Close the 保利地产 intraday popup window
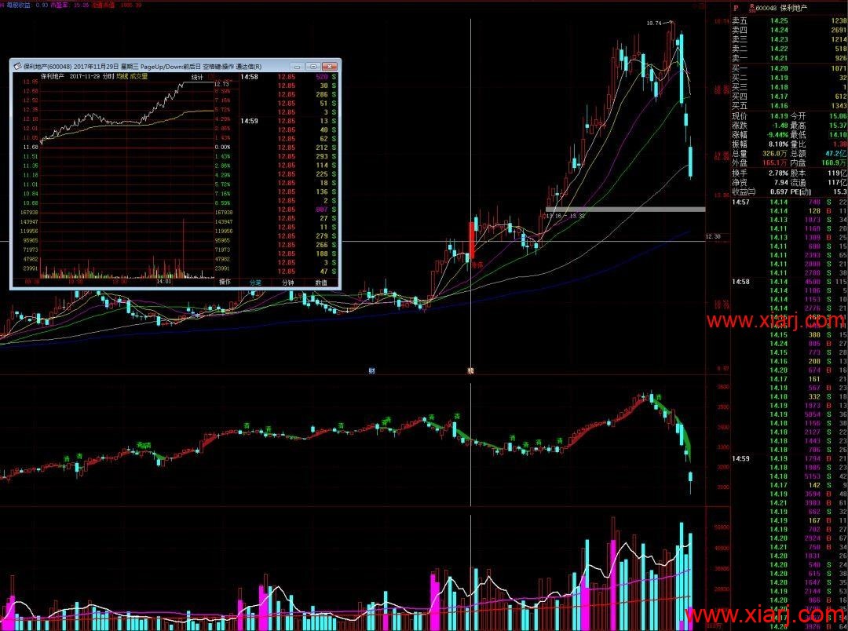This screenshot has width=848, height=631. click(329, 67)
